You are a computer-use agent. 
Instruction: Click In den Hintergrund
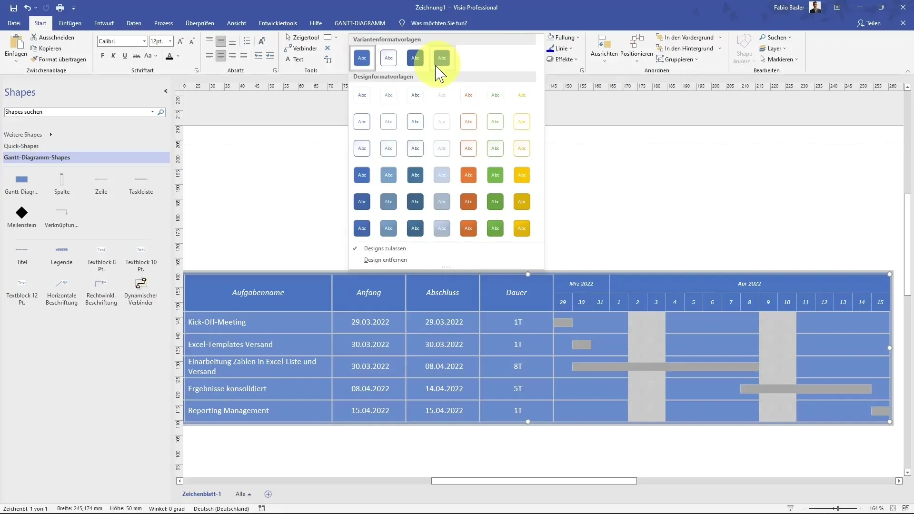pos(685,48)
